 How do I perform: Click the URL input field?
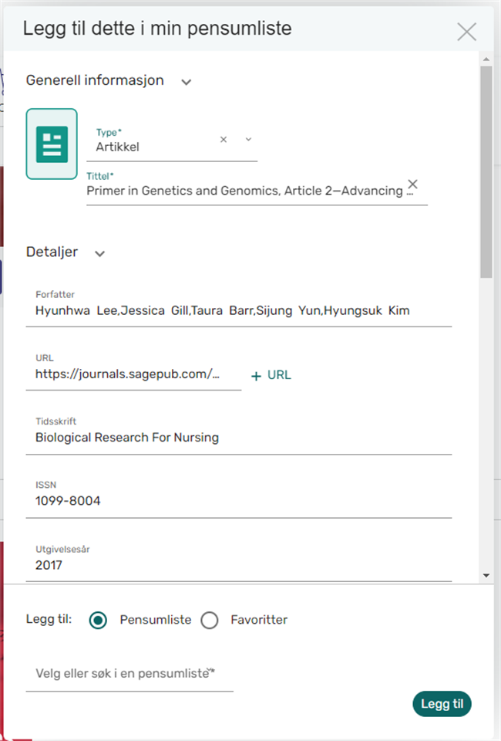[x=133, y=374]
